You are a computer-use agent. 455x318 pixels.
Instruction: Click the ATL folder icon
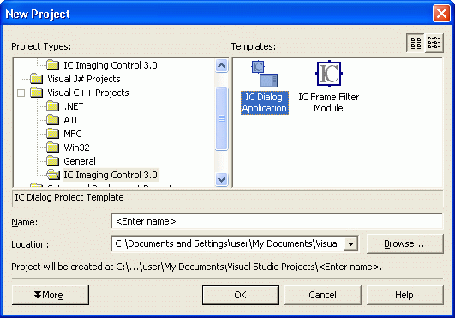coord(53,119)
